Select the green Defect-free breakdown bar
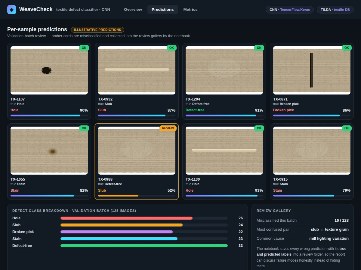The image size is (361, 270). pos(144,246)
